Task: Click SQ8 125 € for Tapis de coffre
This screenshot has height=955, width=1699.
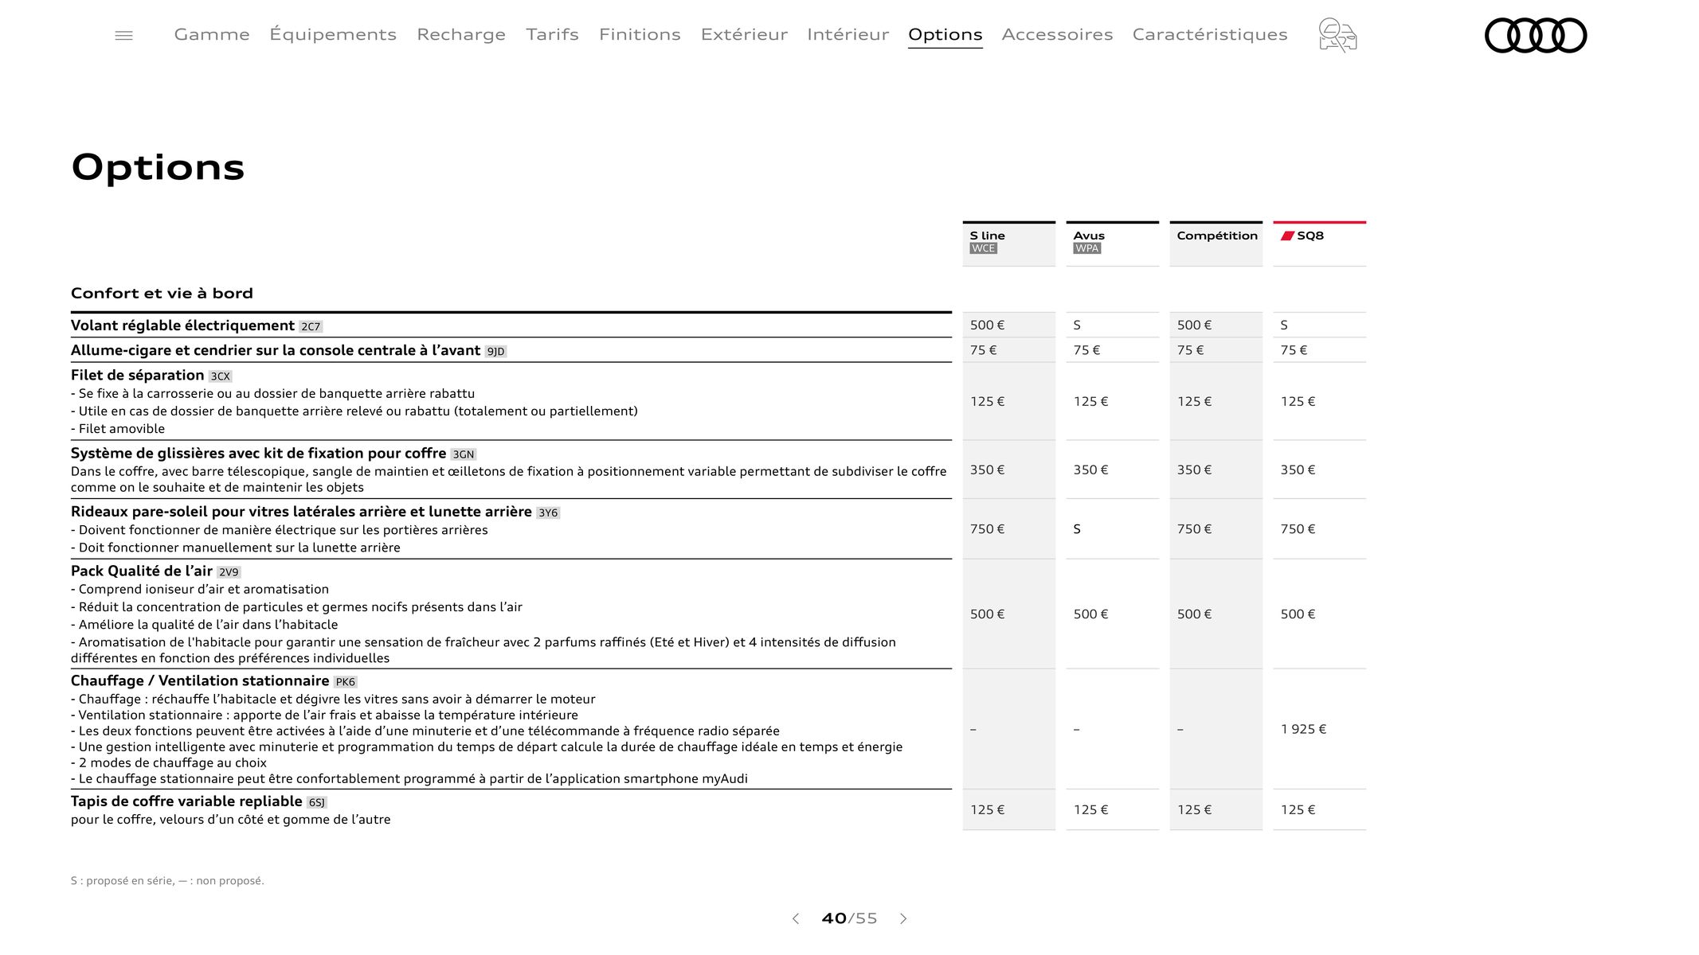Action: pyautogui.click(x=1298, y=809)
